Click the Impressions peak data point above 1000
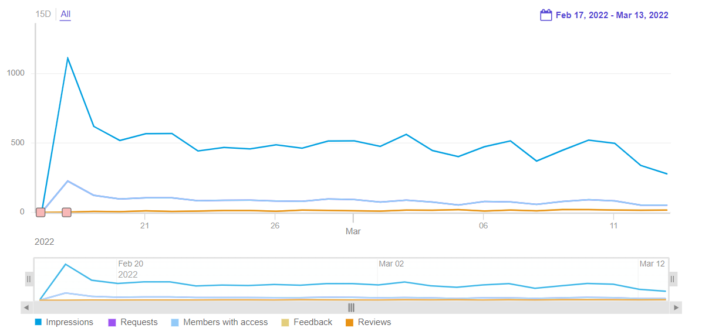 (x=67, y=57)
